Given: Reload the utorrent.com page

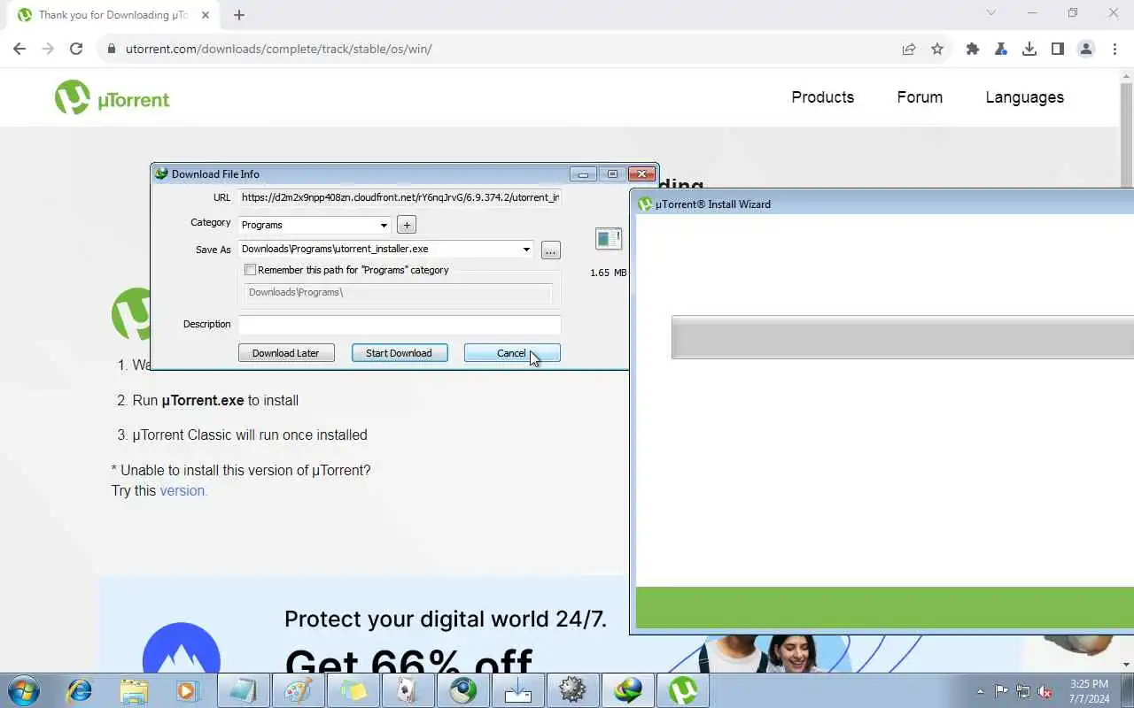Looking at the screenshot, I should point(76,49).
